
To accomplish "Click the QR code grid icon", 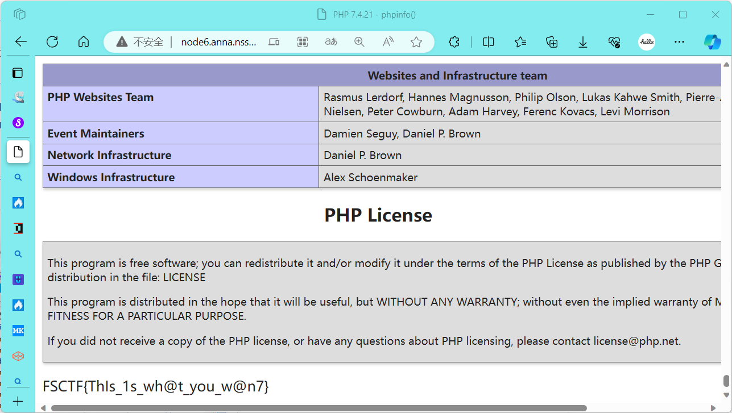I will 303,41.
